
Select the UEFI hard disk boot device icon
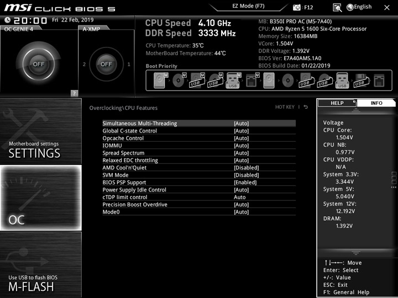161,81
